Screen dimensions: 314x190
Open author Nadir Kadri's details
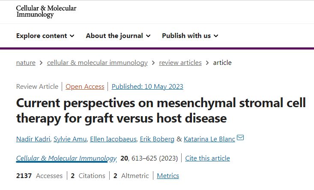tap(33, 138)
